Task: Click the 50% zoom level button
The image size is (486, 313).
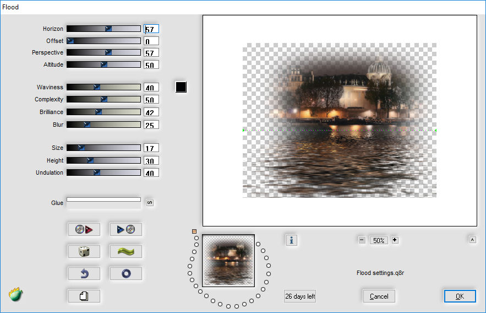Action: [379, 240]
